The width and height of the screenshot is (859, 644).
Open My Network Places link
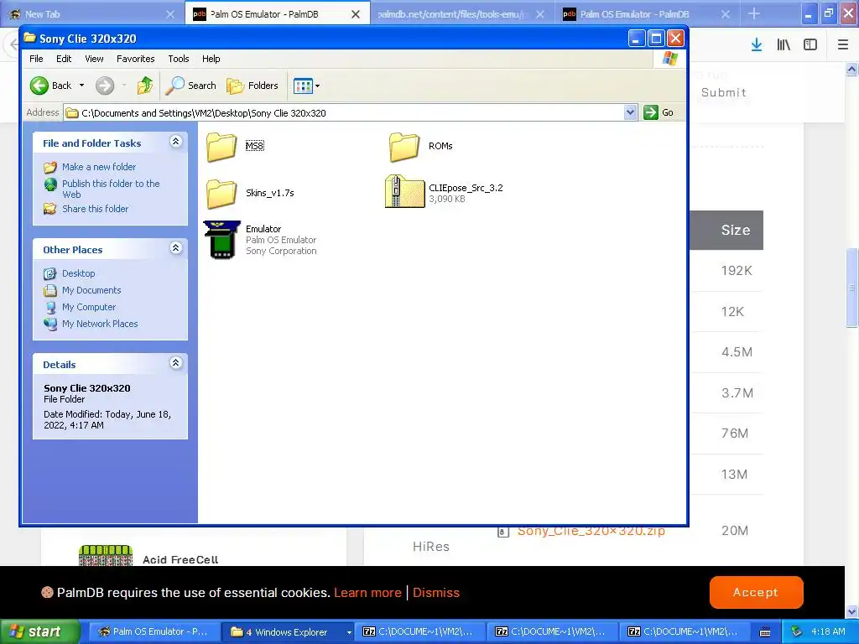pyautogui.click(x=100, y=324)
